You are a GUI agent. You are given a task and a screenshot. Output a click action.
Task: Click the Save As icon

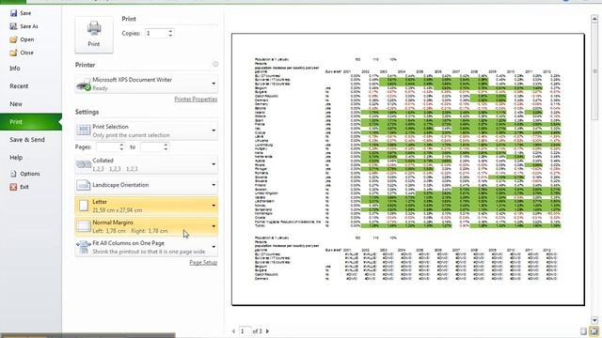[13, 26]
